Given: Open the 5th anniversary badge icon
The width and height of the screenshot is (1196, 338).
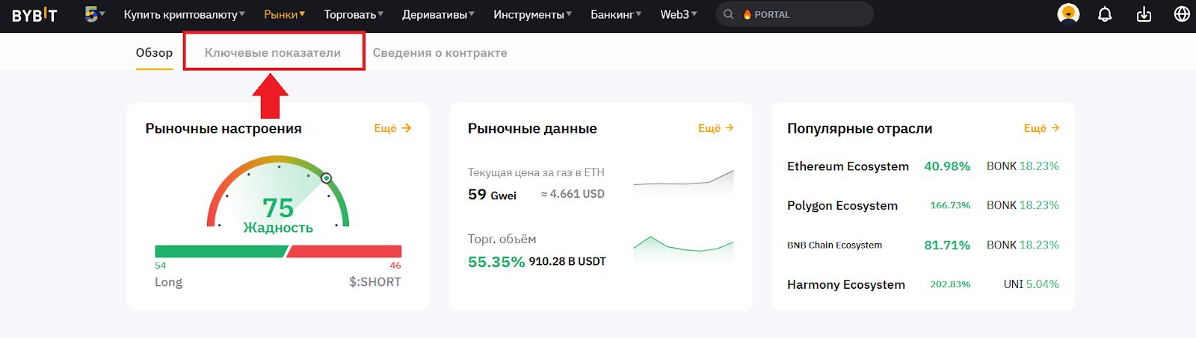Looking at the screenshot, I should pyautogui.click(x=92, y=14).
